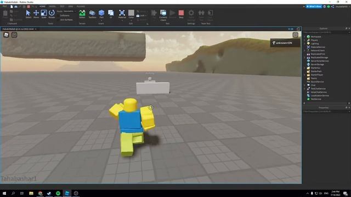The height and width of the screenshot is (197, 351).
Task: Select the Workspace icon in Explorer
Action: 308,37
